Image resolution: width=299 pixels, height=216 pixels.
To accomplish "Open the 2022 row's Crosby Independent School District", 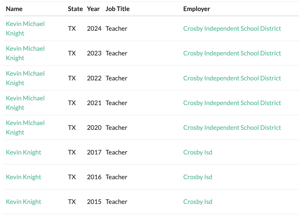I will point(232,78).
